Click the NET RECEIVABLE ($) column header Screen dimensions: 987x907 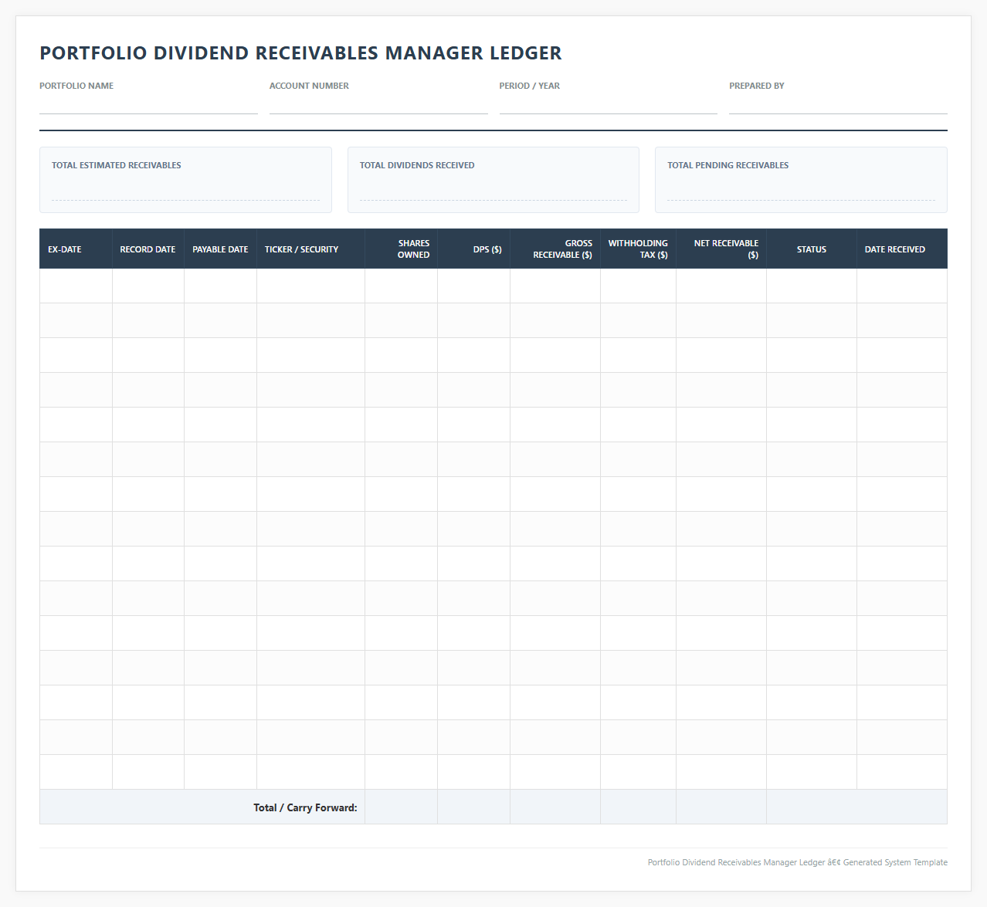coord(721,249)
